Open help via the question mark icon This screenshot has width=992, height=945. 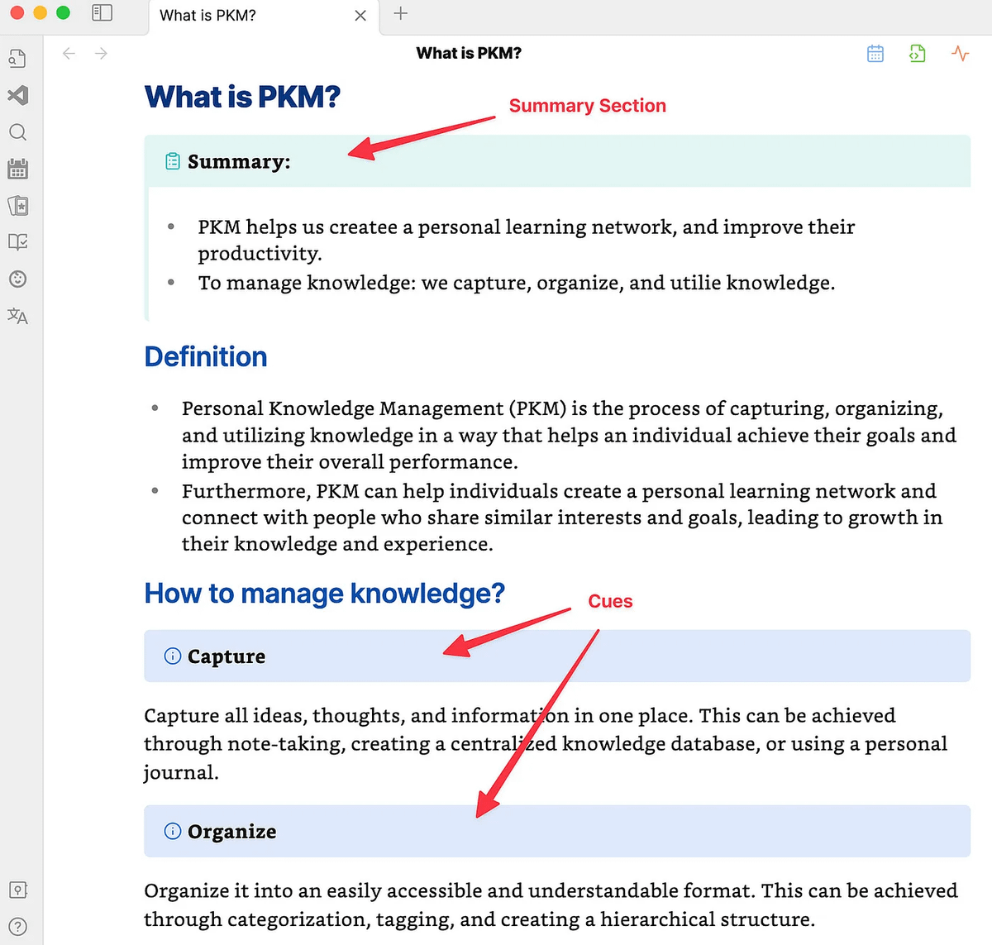pos(17,927)
